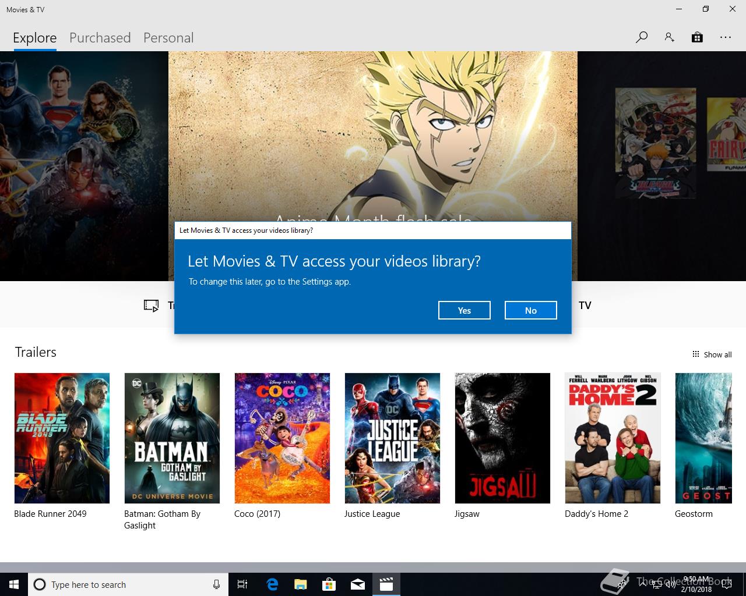Viewport: 746px width, 596px height.
Task: Click the Geostorm title text
Action: [694, 514]
